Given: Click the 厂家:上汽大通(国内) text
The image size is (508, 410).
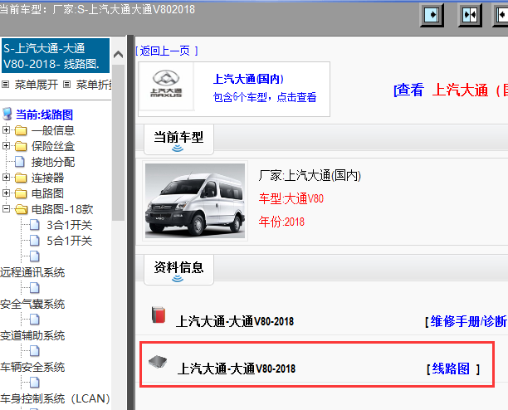Looking at the screenshot, I should pos(310,175).
